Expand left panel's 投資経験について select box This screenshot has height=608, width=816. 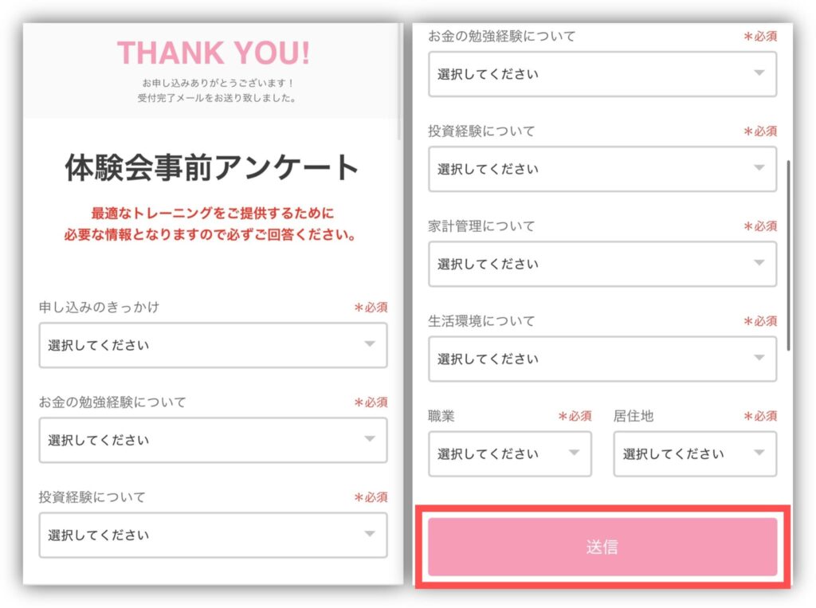click(213, 535)
